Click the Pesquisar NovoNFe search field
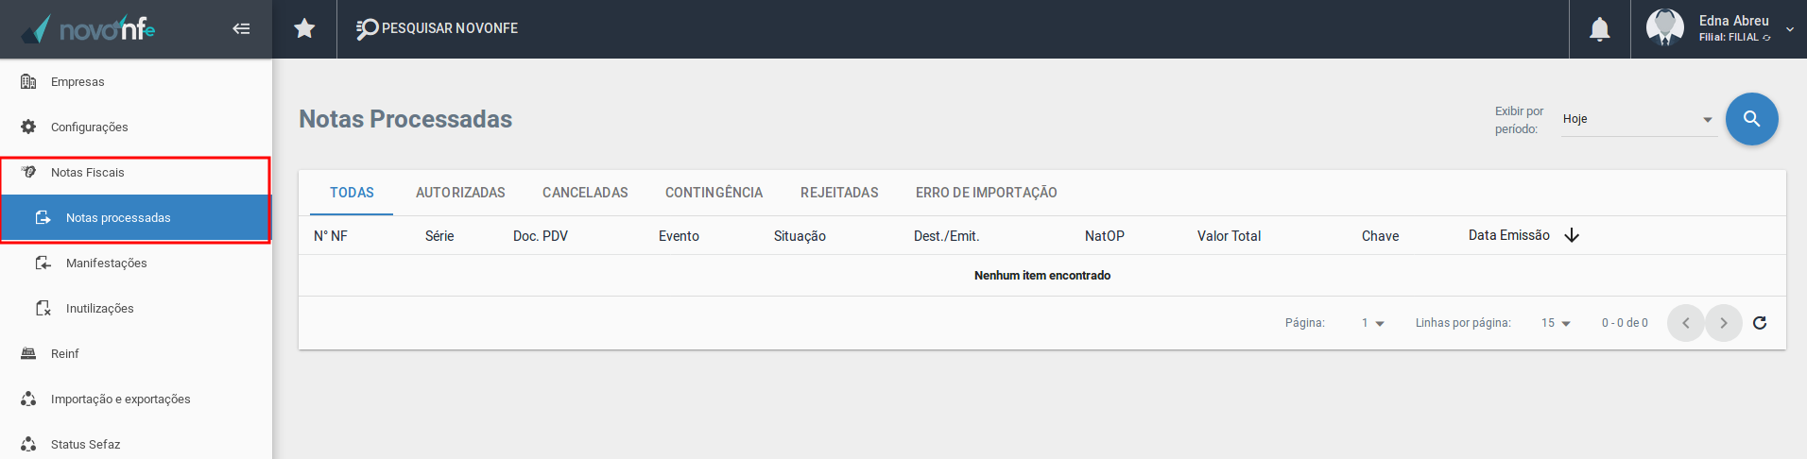The height and width of the screenshot is (459, 1807). pos(438,28)
